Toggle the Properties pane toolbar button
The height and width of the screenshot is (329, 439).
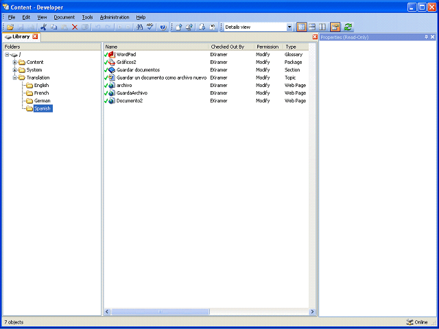point(335,27)
